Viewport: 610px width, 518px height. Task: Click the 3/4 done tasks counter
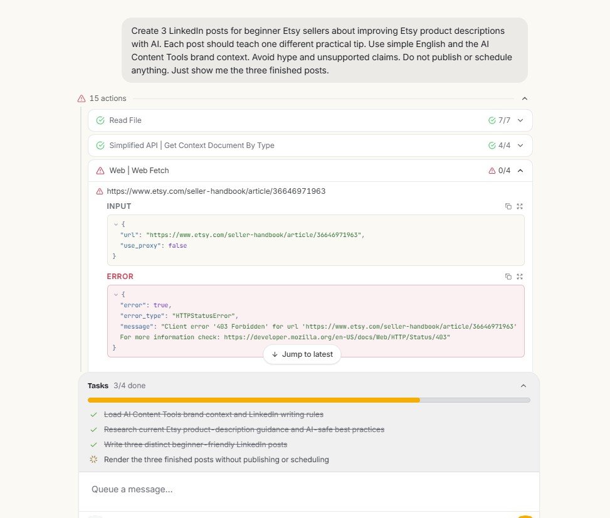coord(130,386)
